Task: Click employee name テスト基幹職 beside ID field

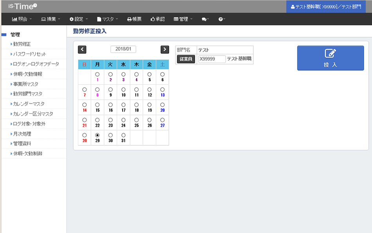Action: click(239, 59)
